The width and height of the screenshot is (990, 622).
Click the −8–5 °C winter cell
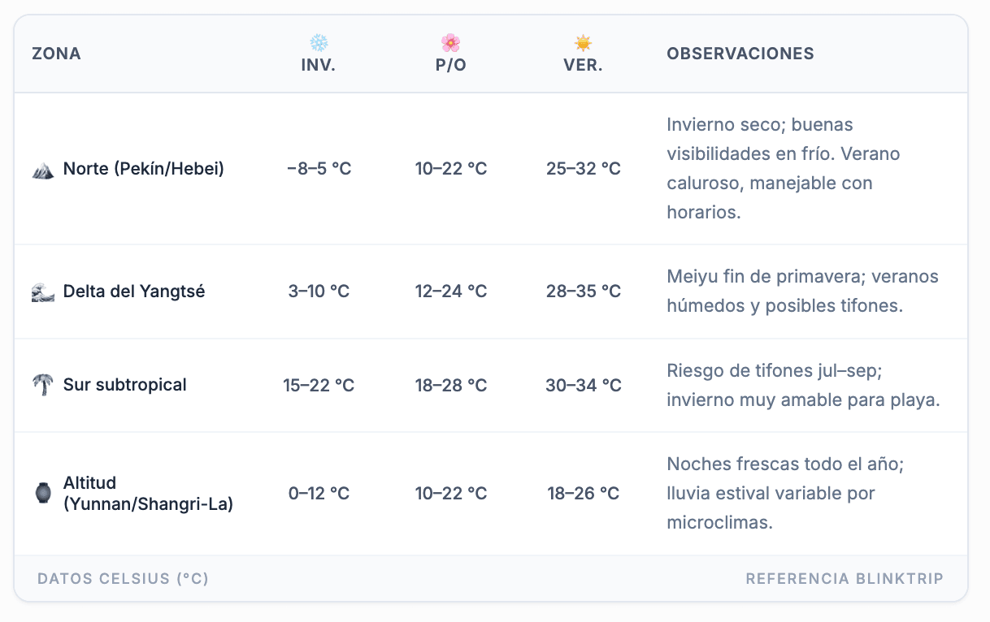(x=319, y=169)
